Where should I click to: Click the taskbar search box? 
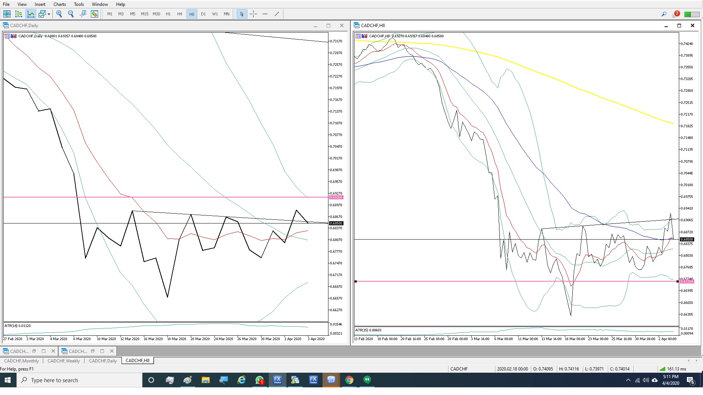pos(79,380)
